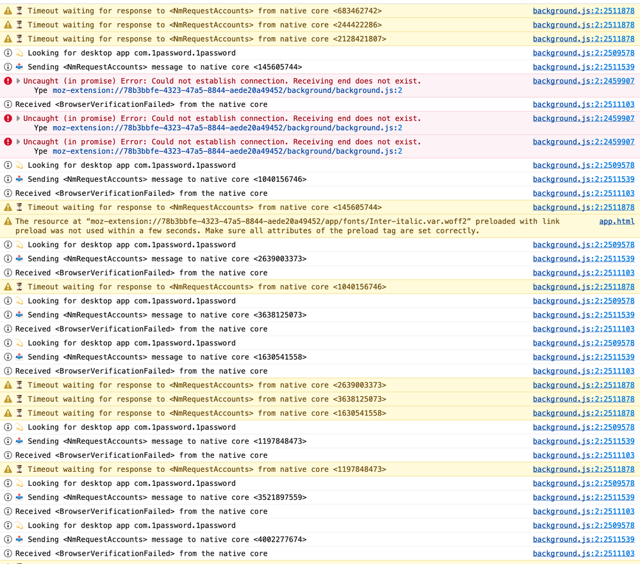Open background.js:2:2459907 link of first Uncaught error
This screenshot has height=564, width=640.
583,81
